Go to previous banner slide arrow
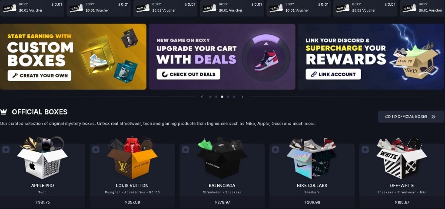 (x=202, y=97)
